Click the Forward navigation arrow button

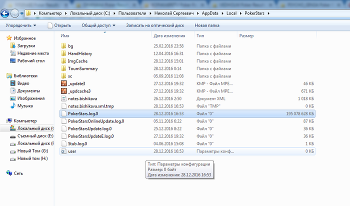(14, 13)
